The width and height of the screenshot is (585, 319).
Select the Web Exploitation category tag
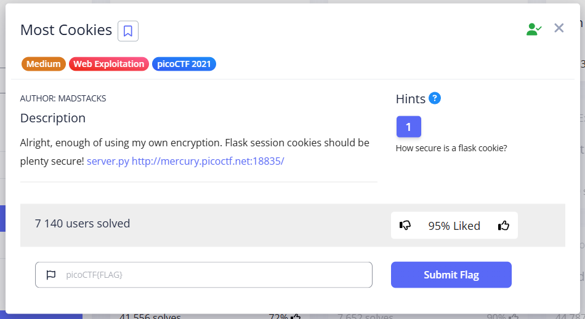(109, 64)
